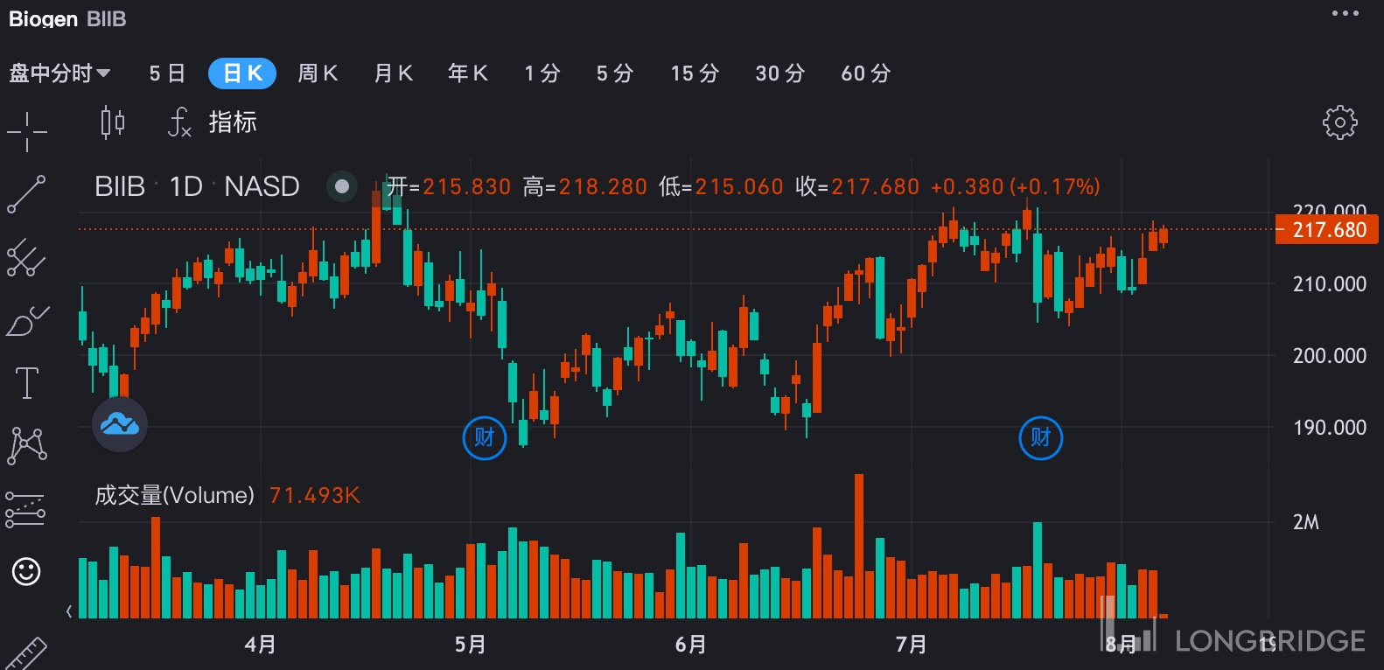Image resolution: width=1384 pixels, height=670 pixels.
Task: Select the text annotation tool
Action: point(27,383)
